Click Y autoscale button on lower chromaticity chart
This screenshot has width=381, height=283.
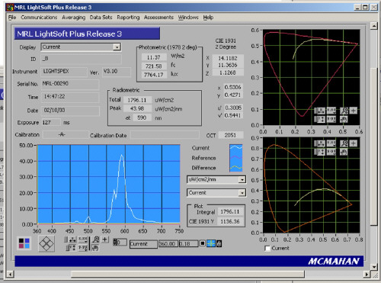tap(321, 152)
